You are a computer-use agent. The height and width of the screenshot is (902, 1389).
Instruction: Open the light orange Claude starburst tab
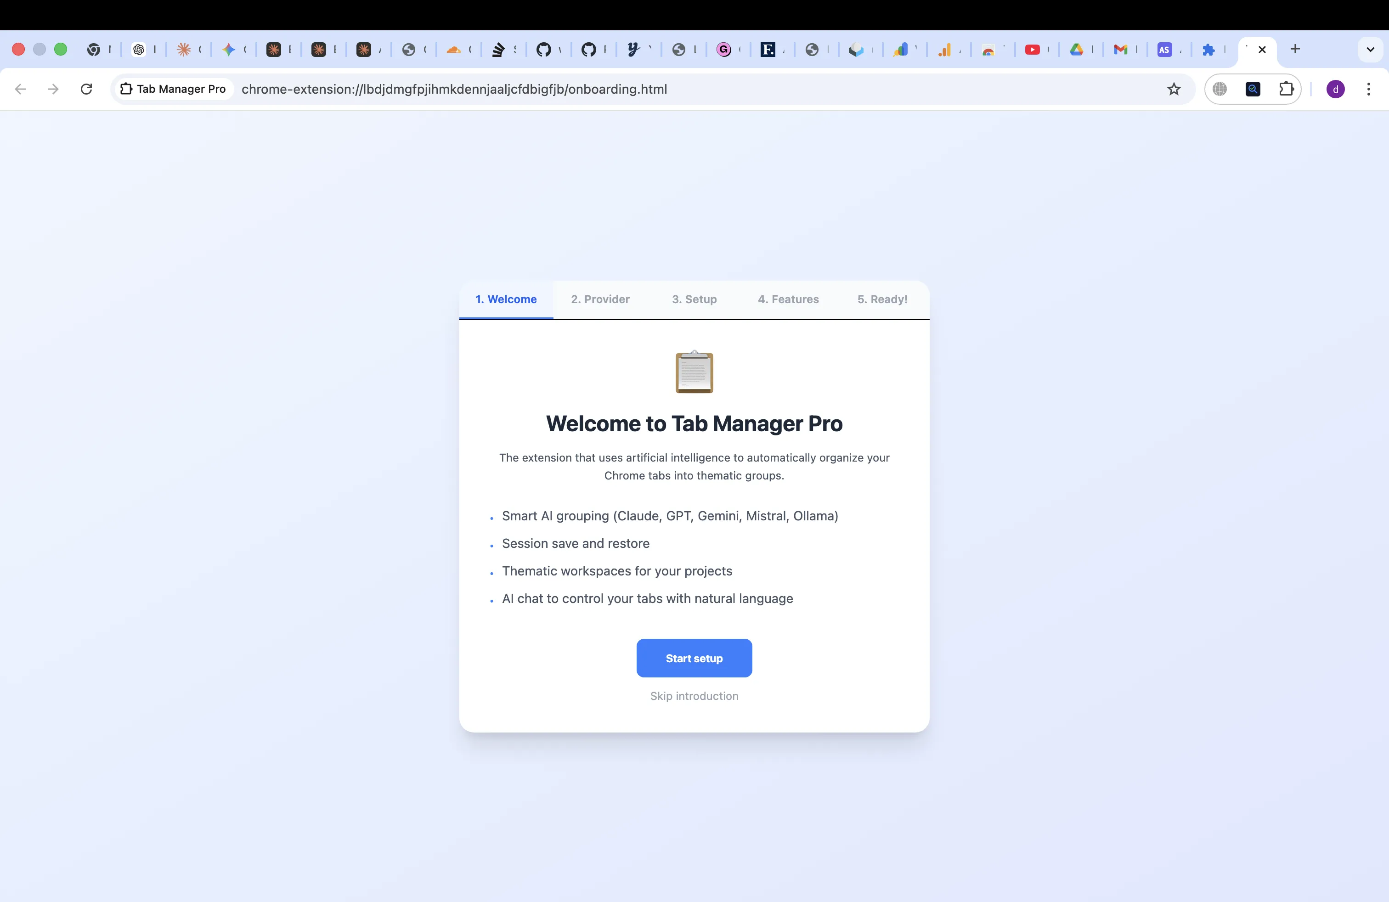pos(184,50)
